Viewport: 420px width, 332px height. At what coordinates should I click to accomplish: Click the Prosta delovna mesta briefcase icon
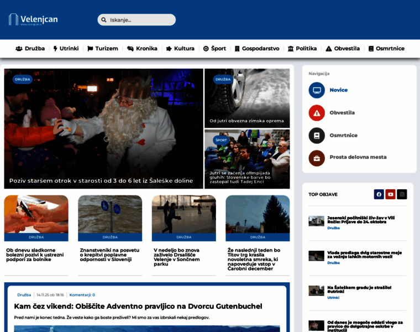pos(317,158)
